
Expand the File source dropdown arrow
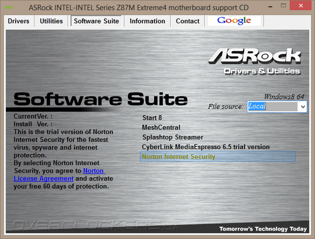303,107
